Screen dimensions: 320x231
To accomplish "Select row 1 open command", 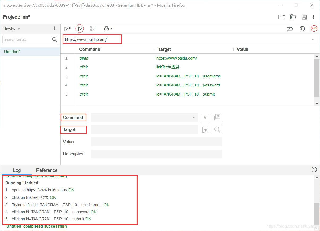I will (x=187, y=58).
